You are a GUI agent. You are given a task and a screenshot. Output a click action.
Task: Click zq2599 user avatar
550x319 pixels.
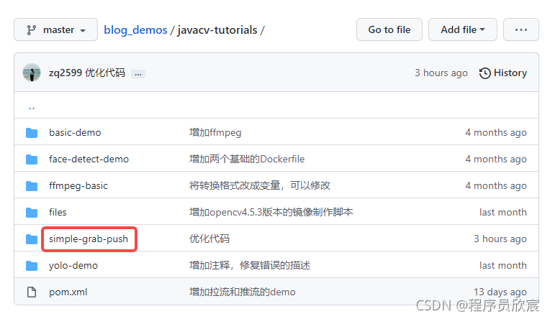pyautogui.click(x=32, y=73)
